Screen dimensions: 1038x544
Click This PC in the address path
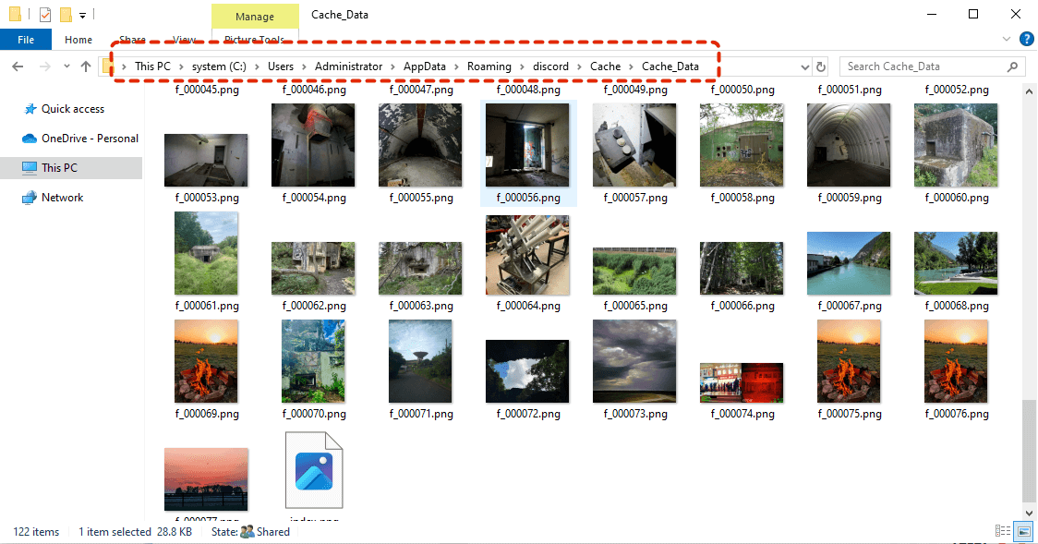pyautogui.click(x=152, y=66)
